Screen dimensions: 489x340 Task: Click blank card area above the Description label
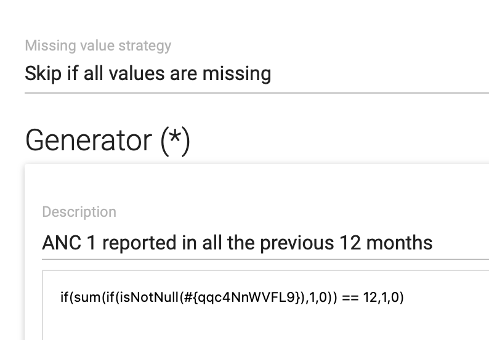257,184
